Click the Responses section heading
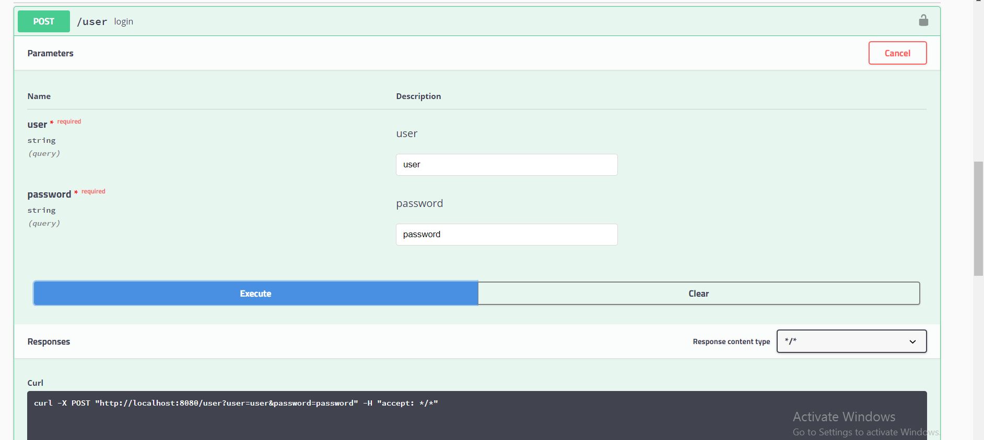984x440 pixels. 49,341
